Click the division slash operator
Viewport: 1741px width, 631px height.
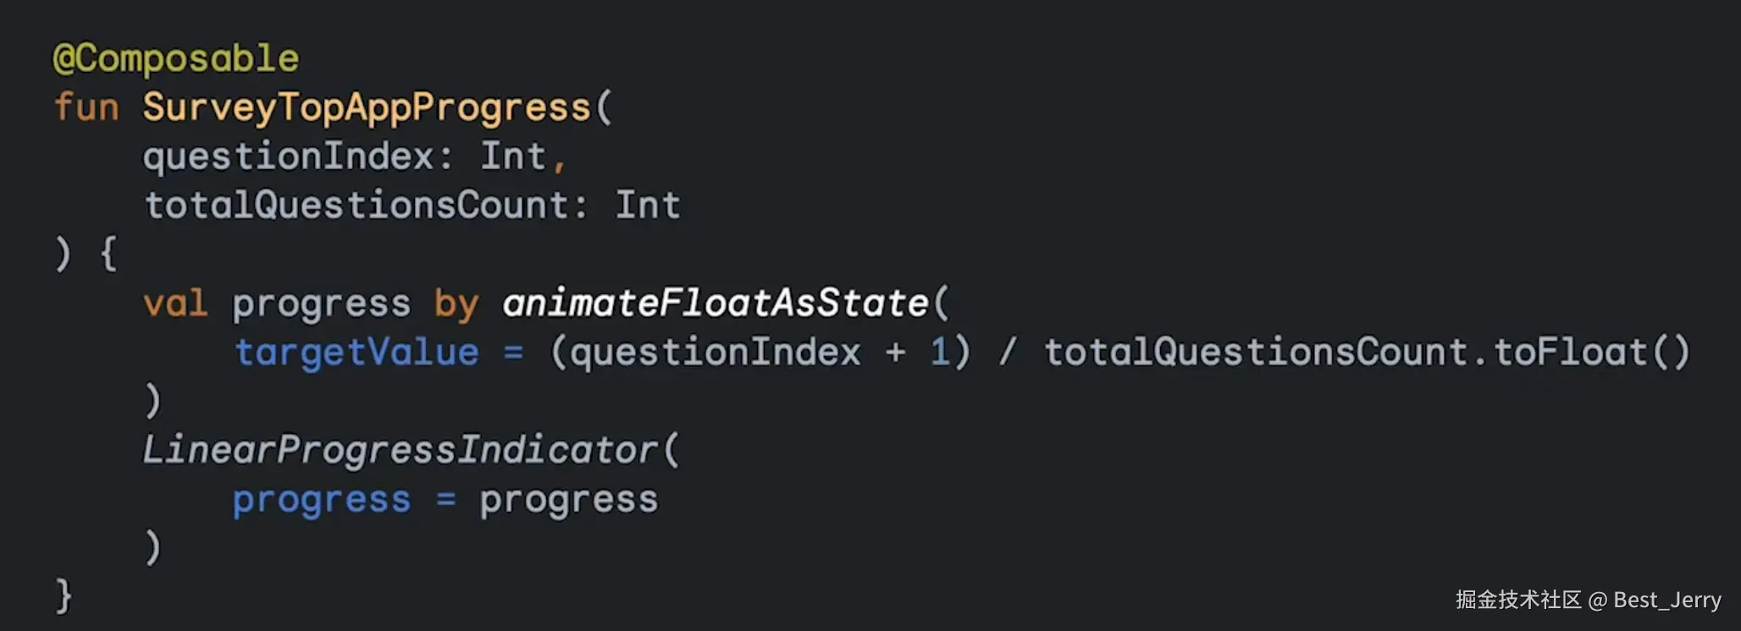(x=1007, y=353)
